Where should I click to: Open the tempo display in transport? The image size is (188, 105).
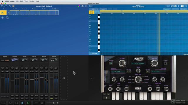tap(36, 103)
